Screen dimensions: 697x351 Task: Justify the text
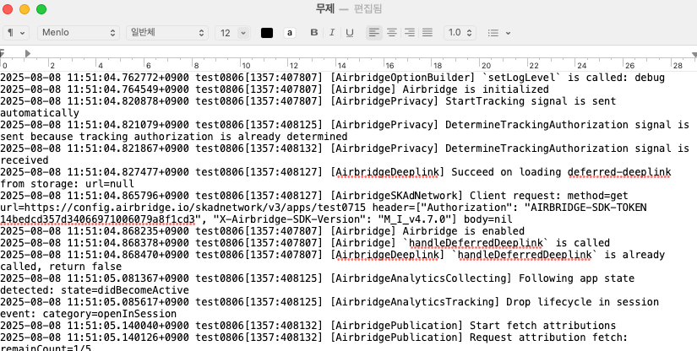427,32
